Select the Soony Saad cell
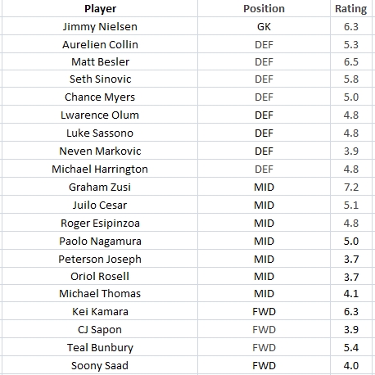This screenshot has width=375, height=375. (100, 365)
